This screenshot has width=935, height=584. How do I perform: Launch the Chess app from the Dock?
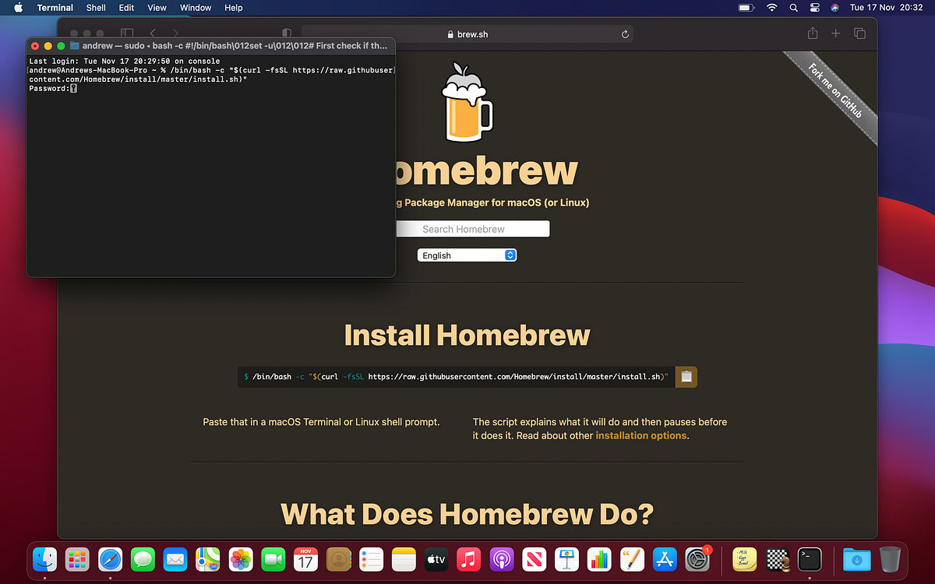(x=777, y=559)
